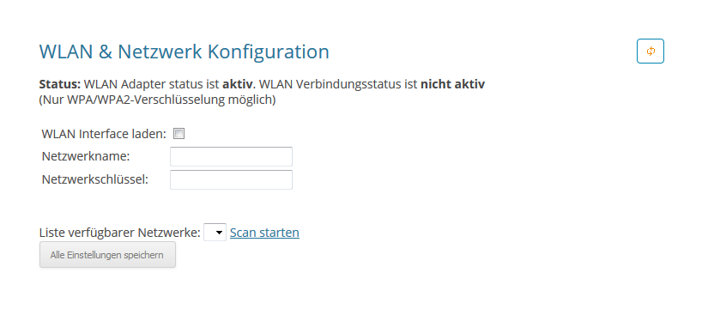The width and height of the screenshot is (702, 309).
Task: Click Alle Einstellungen speichern button
Action: [107, 255]
